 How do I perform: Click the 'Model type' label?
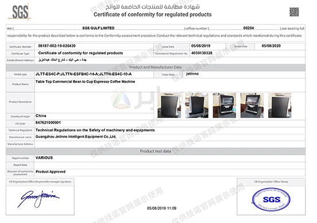[20, 74]
